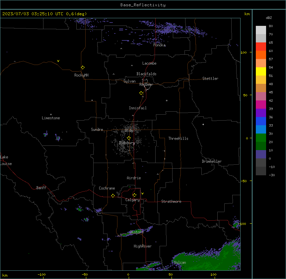Click the Okotoks label
Viewport: 286px width, 279px height.
137,232
